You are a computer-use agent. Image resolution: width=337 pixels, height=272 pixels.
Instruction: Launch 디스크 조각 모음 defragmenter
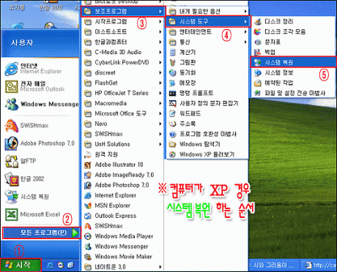293,31
